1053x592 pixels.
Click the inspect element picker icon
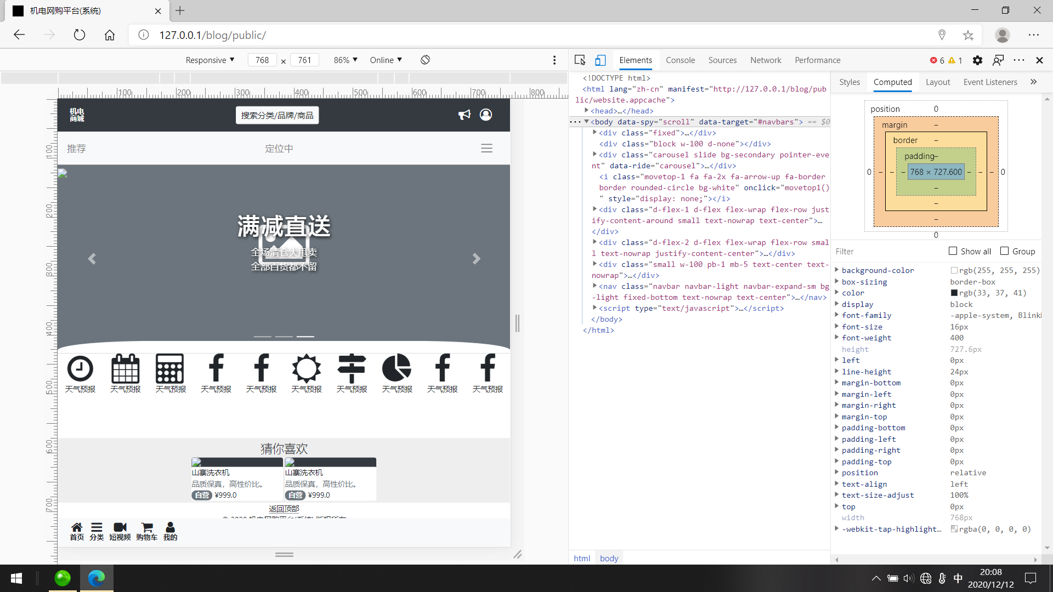(x=580, y=60)
